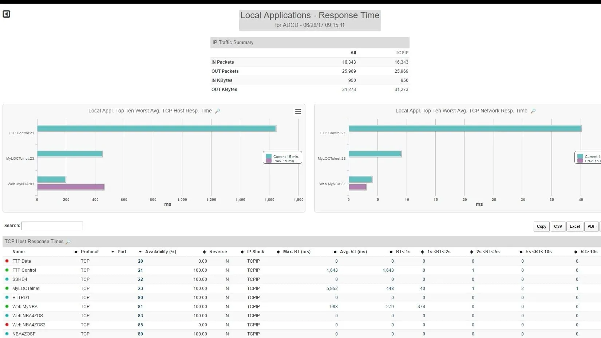Select the Name column header

(19, 251)
